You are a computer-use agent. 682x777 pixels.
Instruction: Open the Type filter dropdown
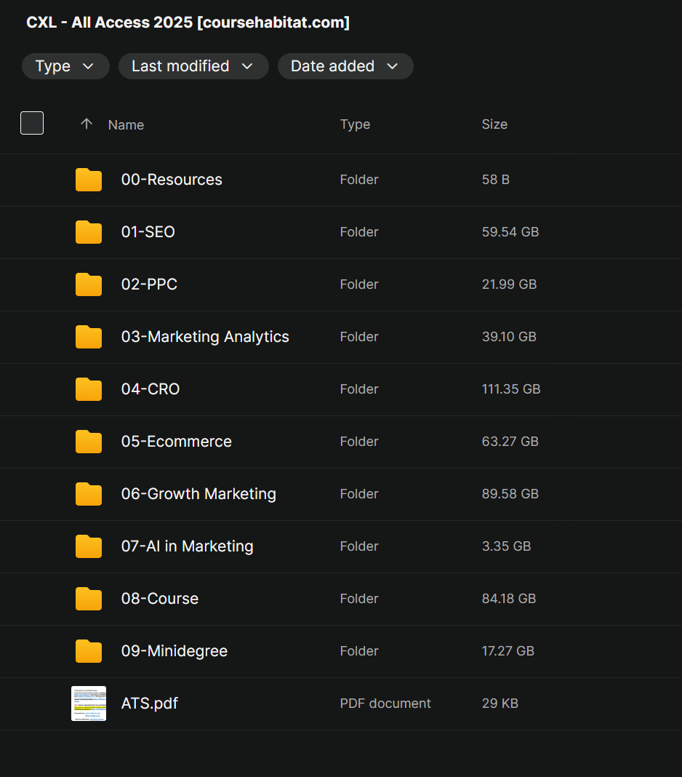point(65,66)
